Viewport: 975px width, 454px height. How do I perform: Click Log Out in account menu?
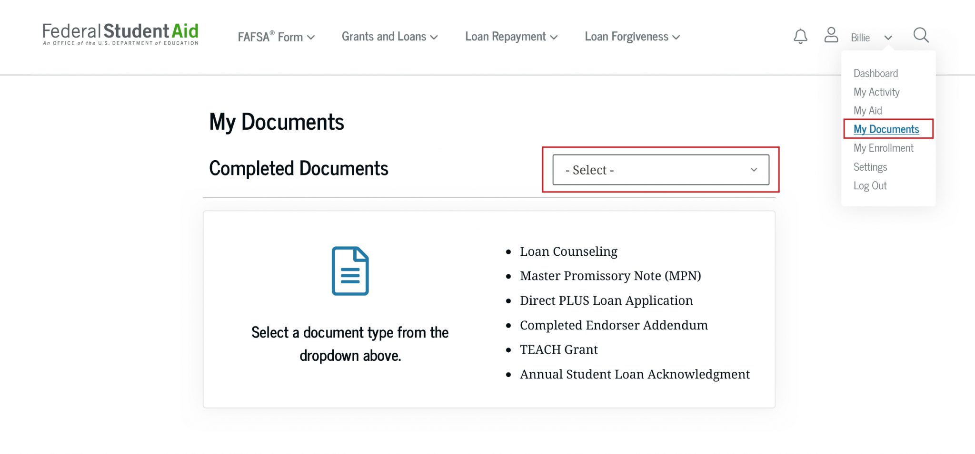coord(870,185)
